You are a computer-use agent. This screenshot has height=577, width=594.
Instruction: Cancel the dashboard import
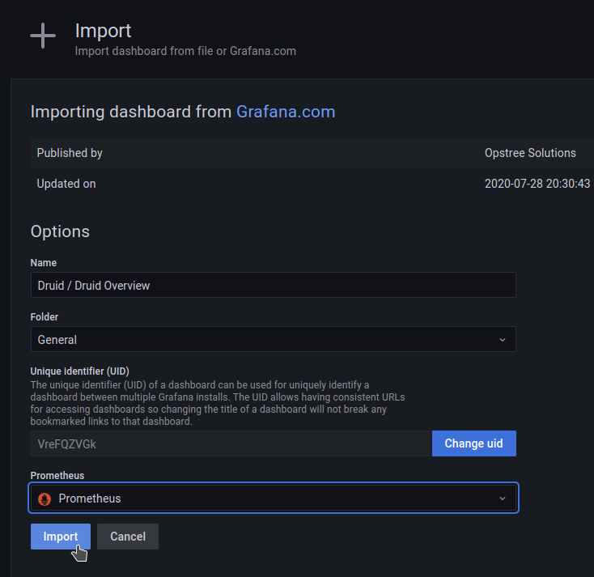[x=128, y=537]
